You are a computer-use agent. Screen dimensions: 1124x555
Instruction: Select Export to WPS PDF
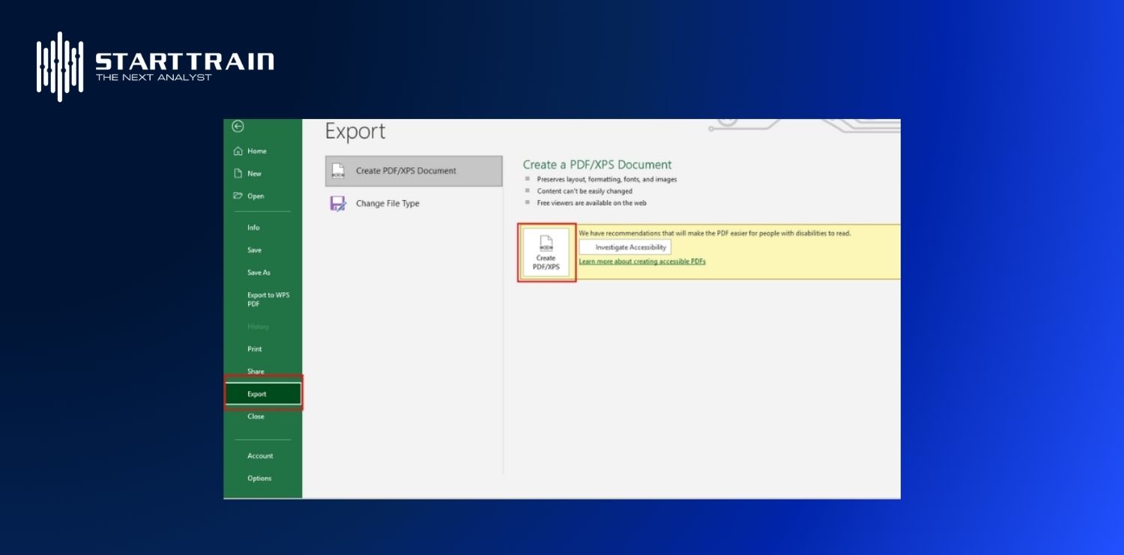pyautogui.click(x=268, y=299)
